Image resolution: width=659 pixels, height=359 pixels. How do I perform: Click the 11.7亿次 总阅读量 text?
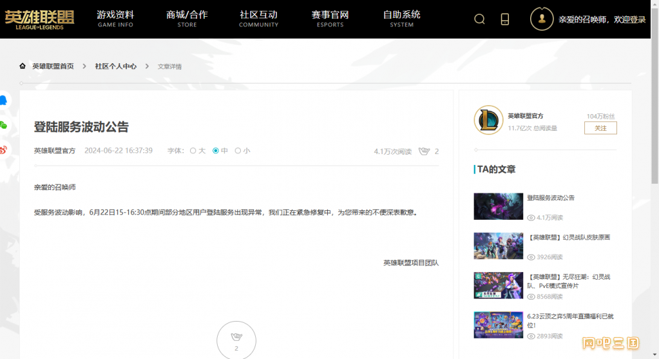533,128
